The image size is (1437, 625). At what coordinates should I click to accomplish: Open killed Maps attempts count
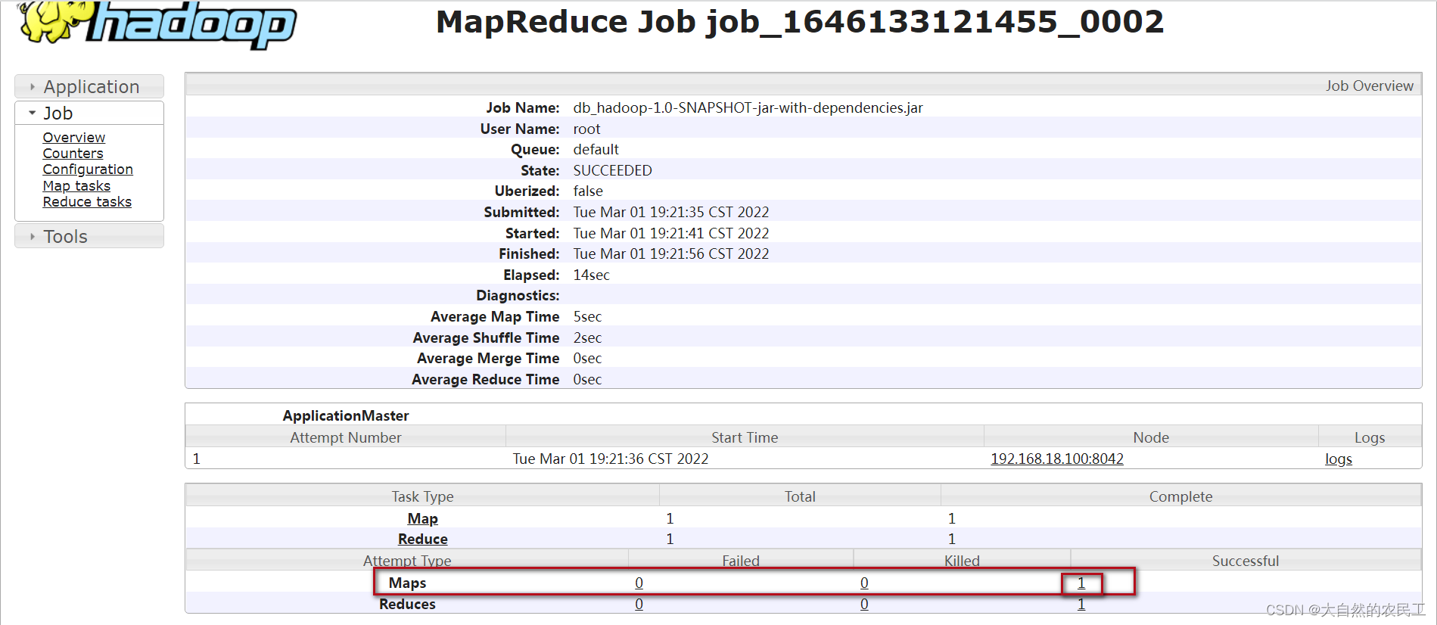click(x=864, y=583)
